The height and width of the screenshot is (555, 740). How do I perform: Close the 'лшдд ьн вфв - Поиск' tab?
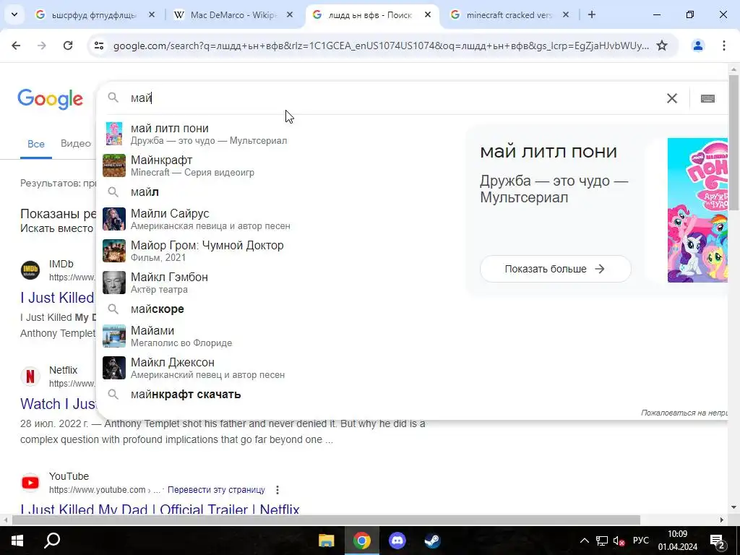428,14
